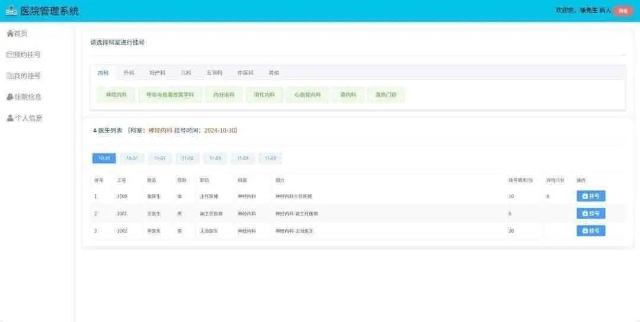
Task: Click the 王医生 name cell
Action: [x=154, y=214]
